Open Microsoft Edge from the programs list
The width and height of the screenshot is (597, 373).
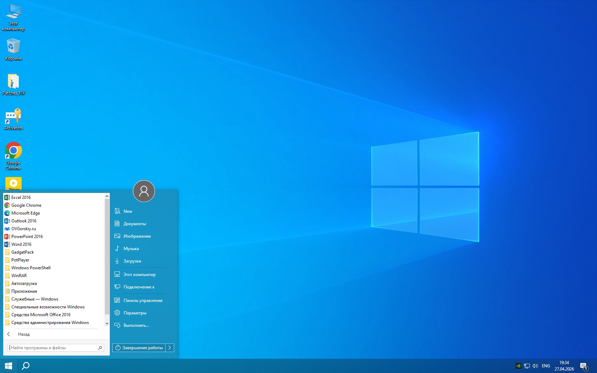[25, 213]
